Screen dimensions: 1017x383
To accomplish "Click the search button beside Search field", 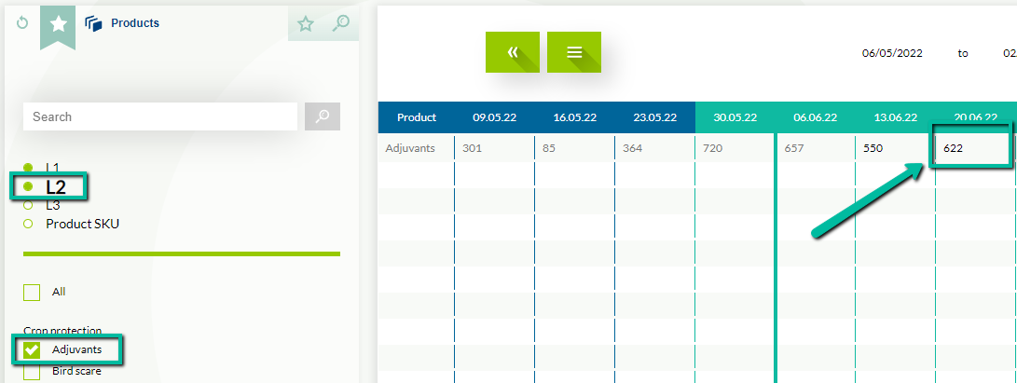I will coord(323,116).
